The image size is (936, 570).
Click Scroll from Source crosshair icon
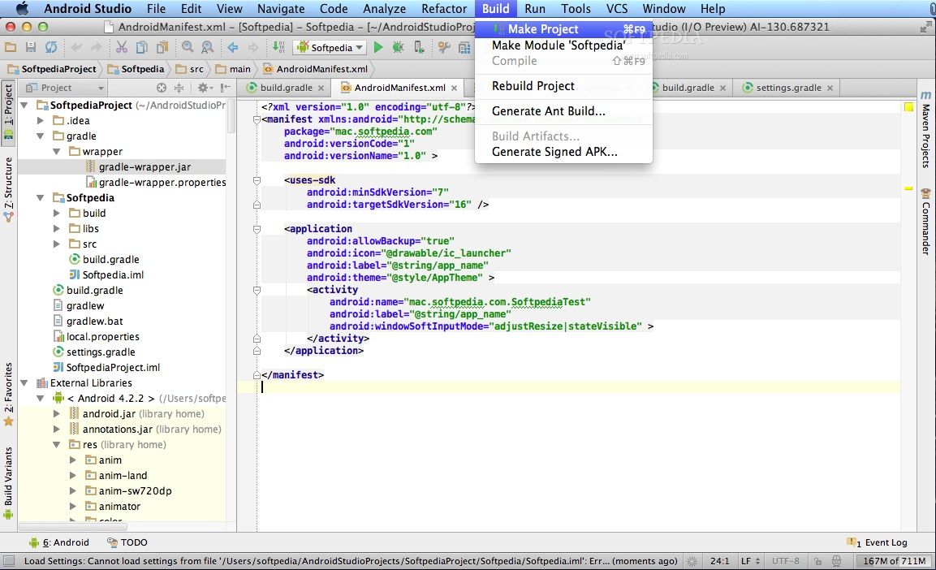tap(162, 88)
